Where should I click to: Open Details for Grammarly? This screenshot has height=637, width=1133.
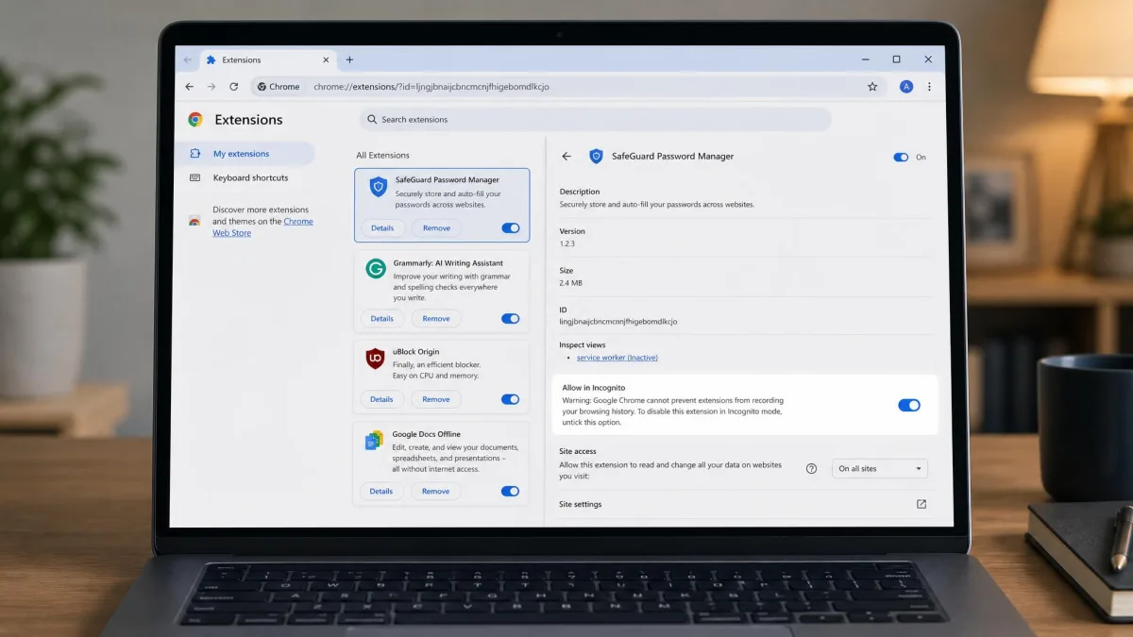click(x=382, y=319)
